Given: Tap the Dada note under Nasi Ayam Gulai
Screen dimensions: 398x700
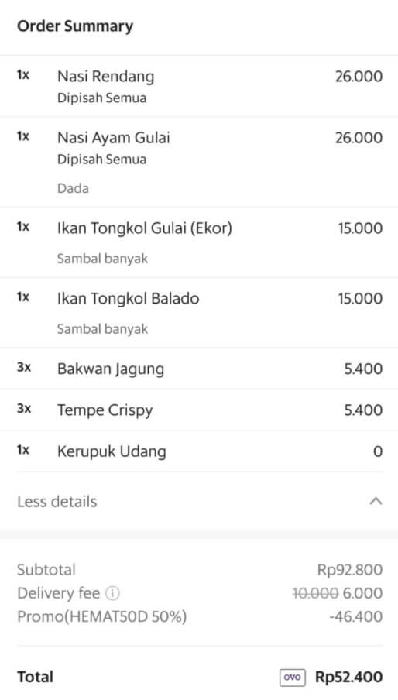Looking at the screenshot, I should (73, 188).
